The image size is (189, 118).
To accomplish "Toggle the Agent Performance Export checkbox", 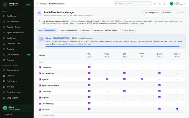I will tap(159, 85).
